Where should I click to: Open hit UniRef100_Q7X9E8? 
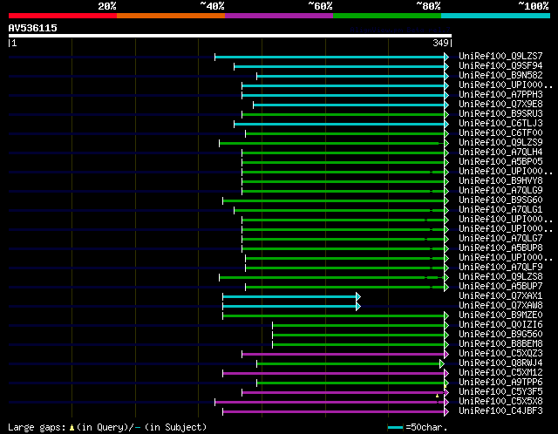coord(500,105)
